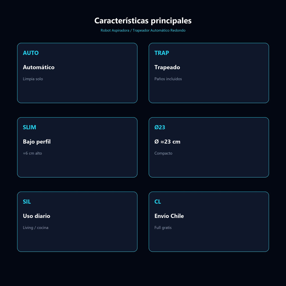286x286 pixels.
Task: Click the CL badge label
Action: click(x=158, y=202)
